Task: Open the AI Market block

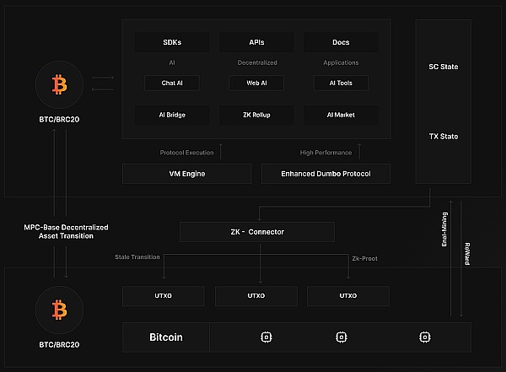Action: click(x=340, y=114)
